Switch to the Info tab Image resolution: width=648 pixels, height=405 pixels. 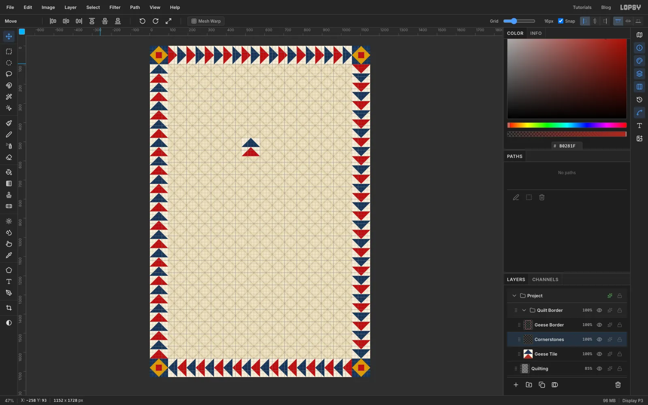coord(536,33)
